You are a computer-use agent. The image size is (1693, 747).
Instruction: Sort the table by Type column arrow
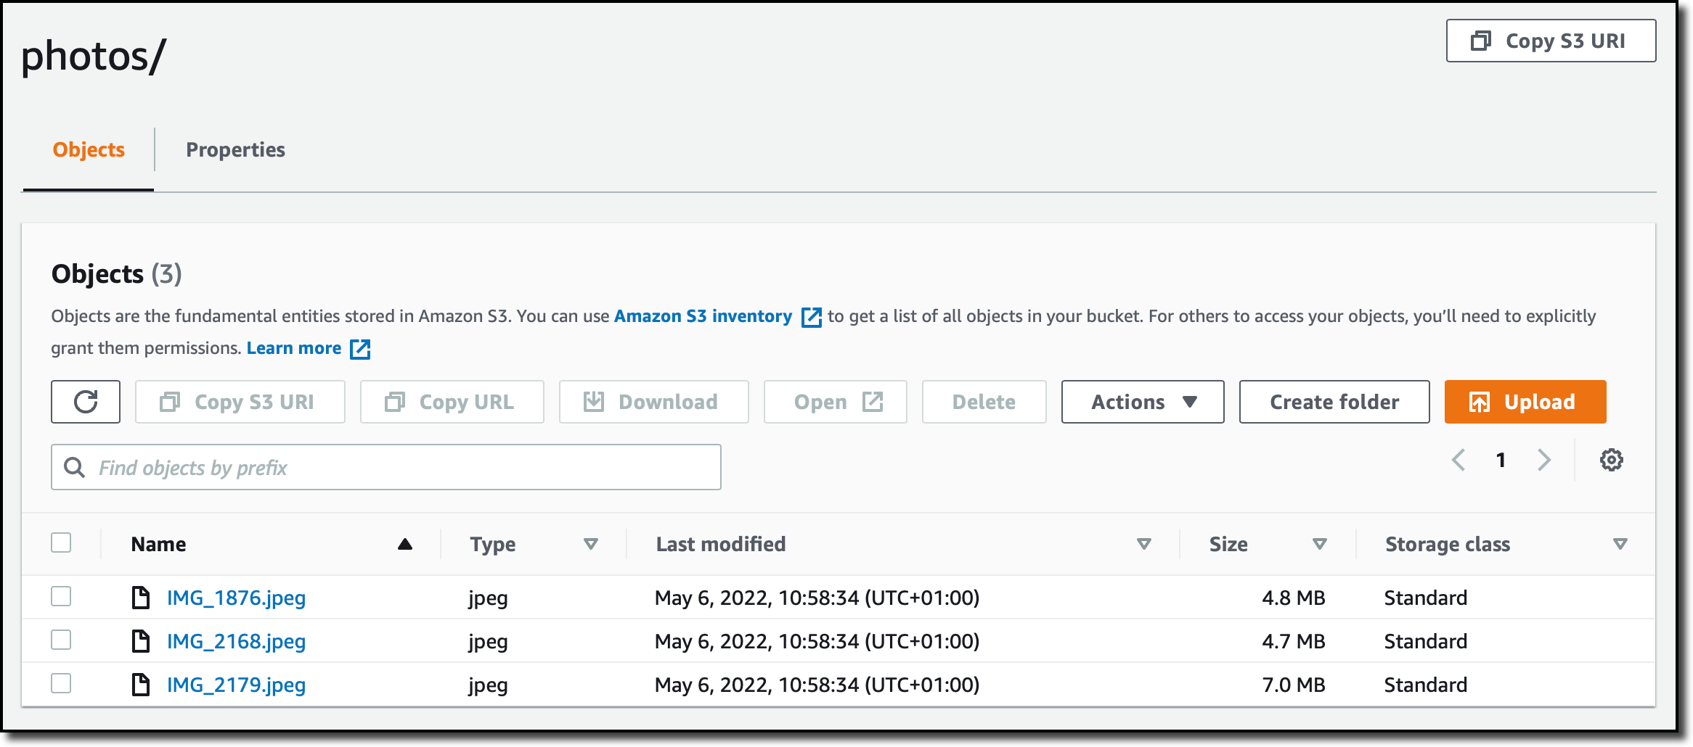(x=591, y=545)
